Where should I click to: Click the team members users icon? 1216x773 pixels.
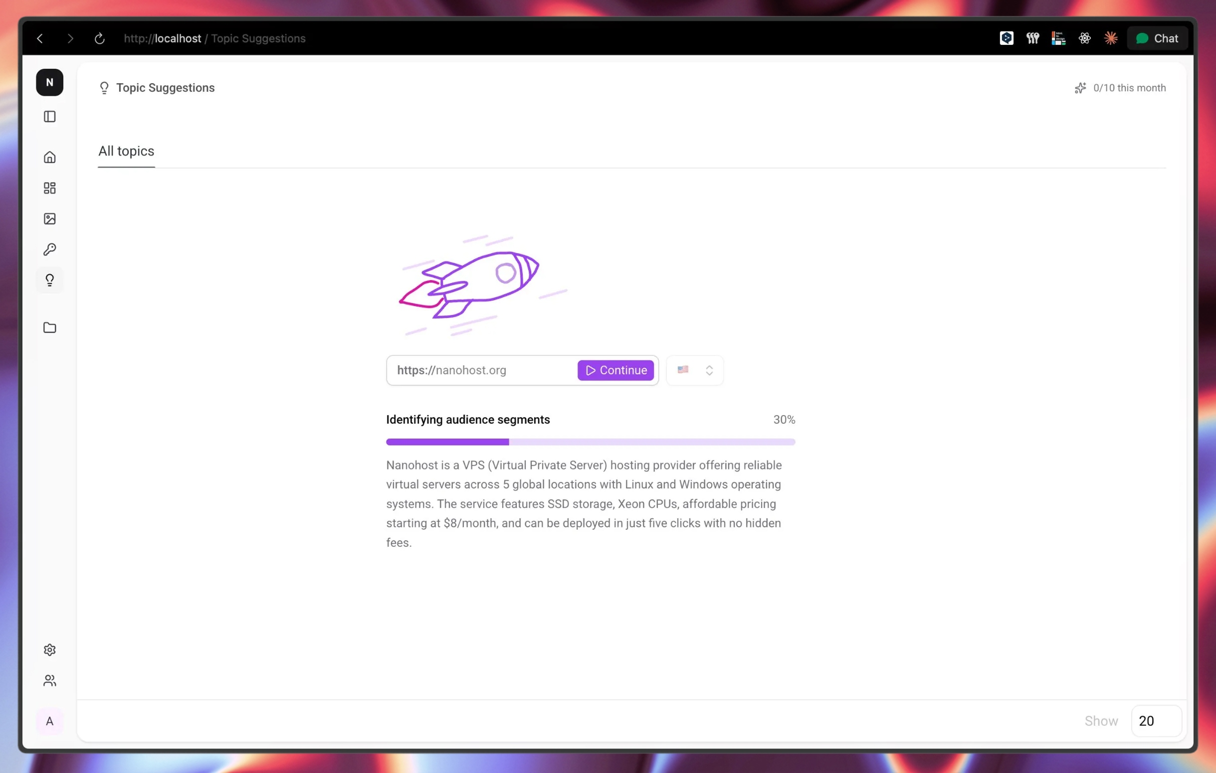coord(49,681)
